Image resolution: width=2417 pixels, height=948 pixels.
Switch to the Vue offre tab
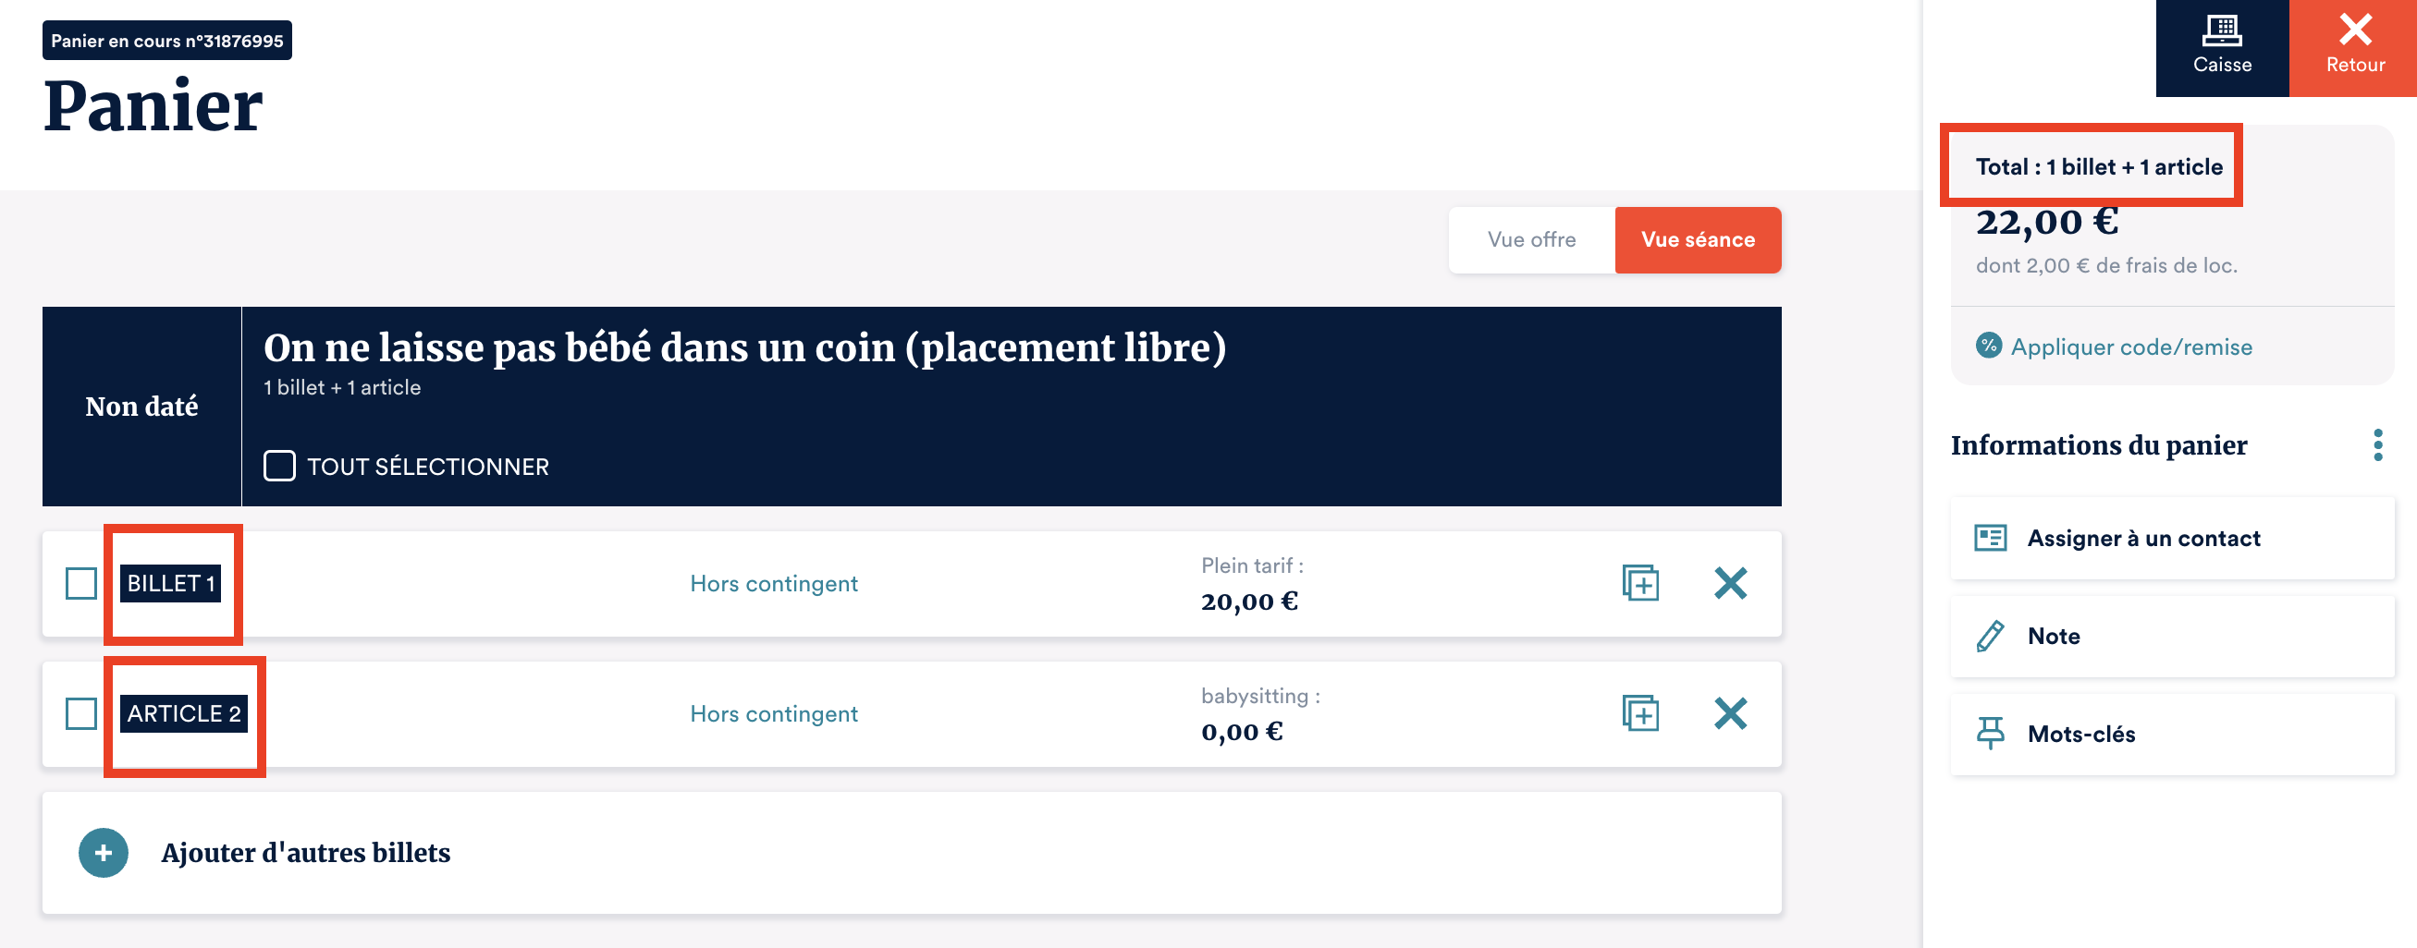(x=1530, y=240)
